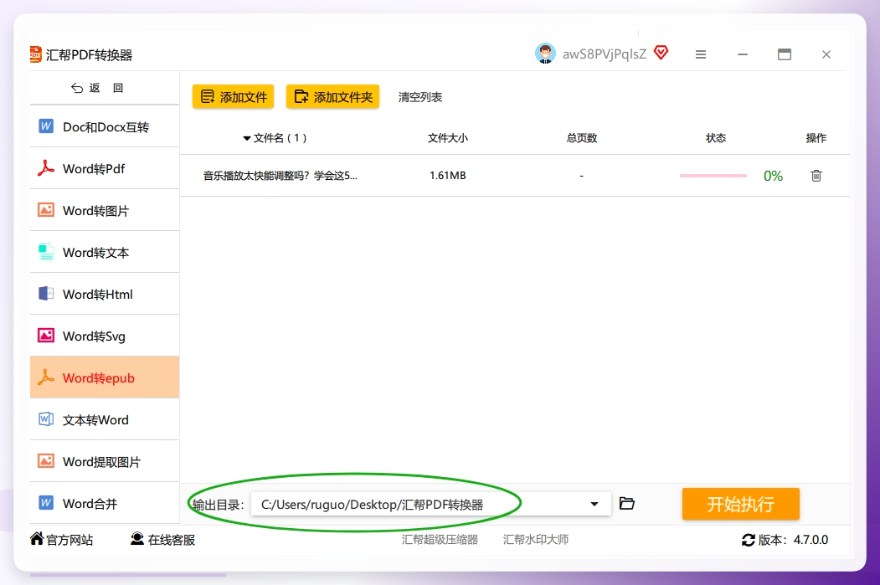Image resolution: width=880 pixels, height=585 pixels.
Task: Select the highlighted Word转epub item
Action: click(x=105, y=377)
